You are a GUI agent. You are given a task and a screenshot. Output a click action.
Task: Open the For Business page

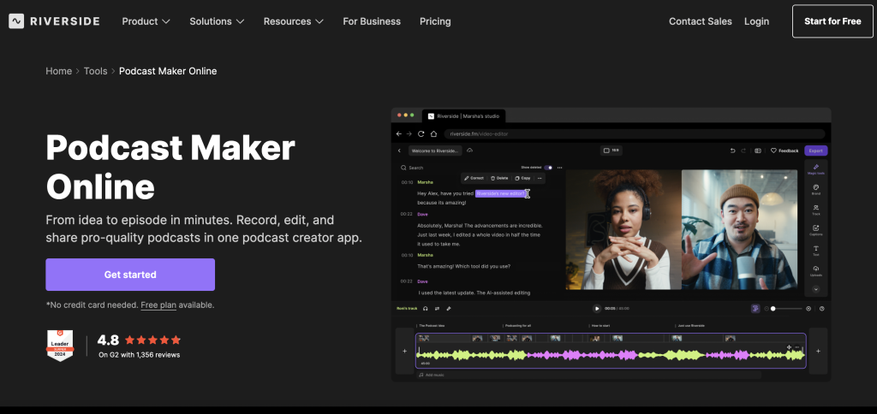(372, 21)
